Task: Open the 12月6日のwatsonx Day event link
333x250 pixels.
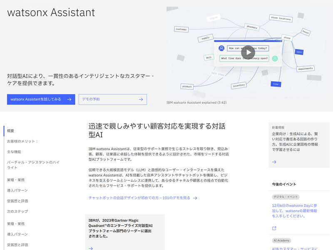Action: click(x=295, y=211)
